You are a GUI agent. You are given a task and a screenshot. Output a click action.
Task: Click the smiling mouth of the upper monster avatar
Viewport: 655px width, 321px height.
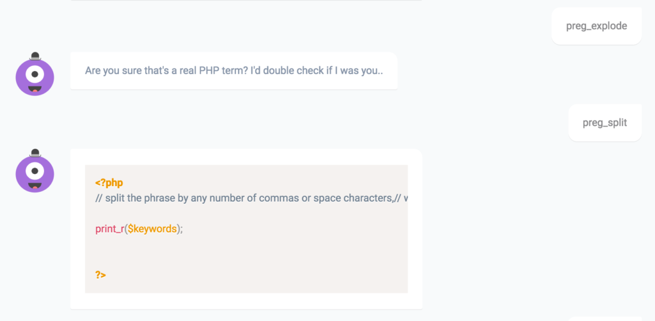35,89
